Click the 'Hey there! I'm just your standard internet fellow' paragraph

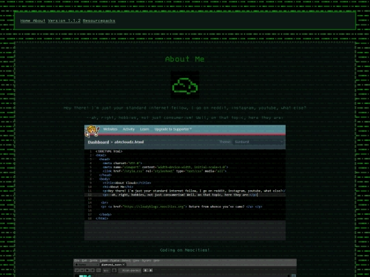pos(185,108)
